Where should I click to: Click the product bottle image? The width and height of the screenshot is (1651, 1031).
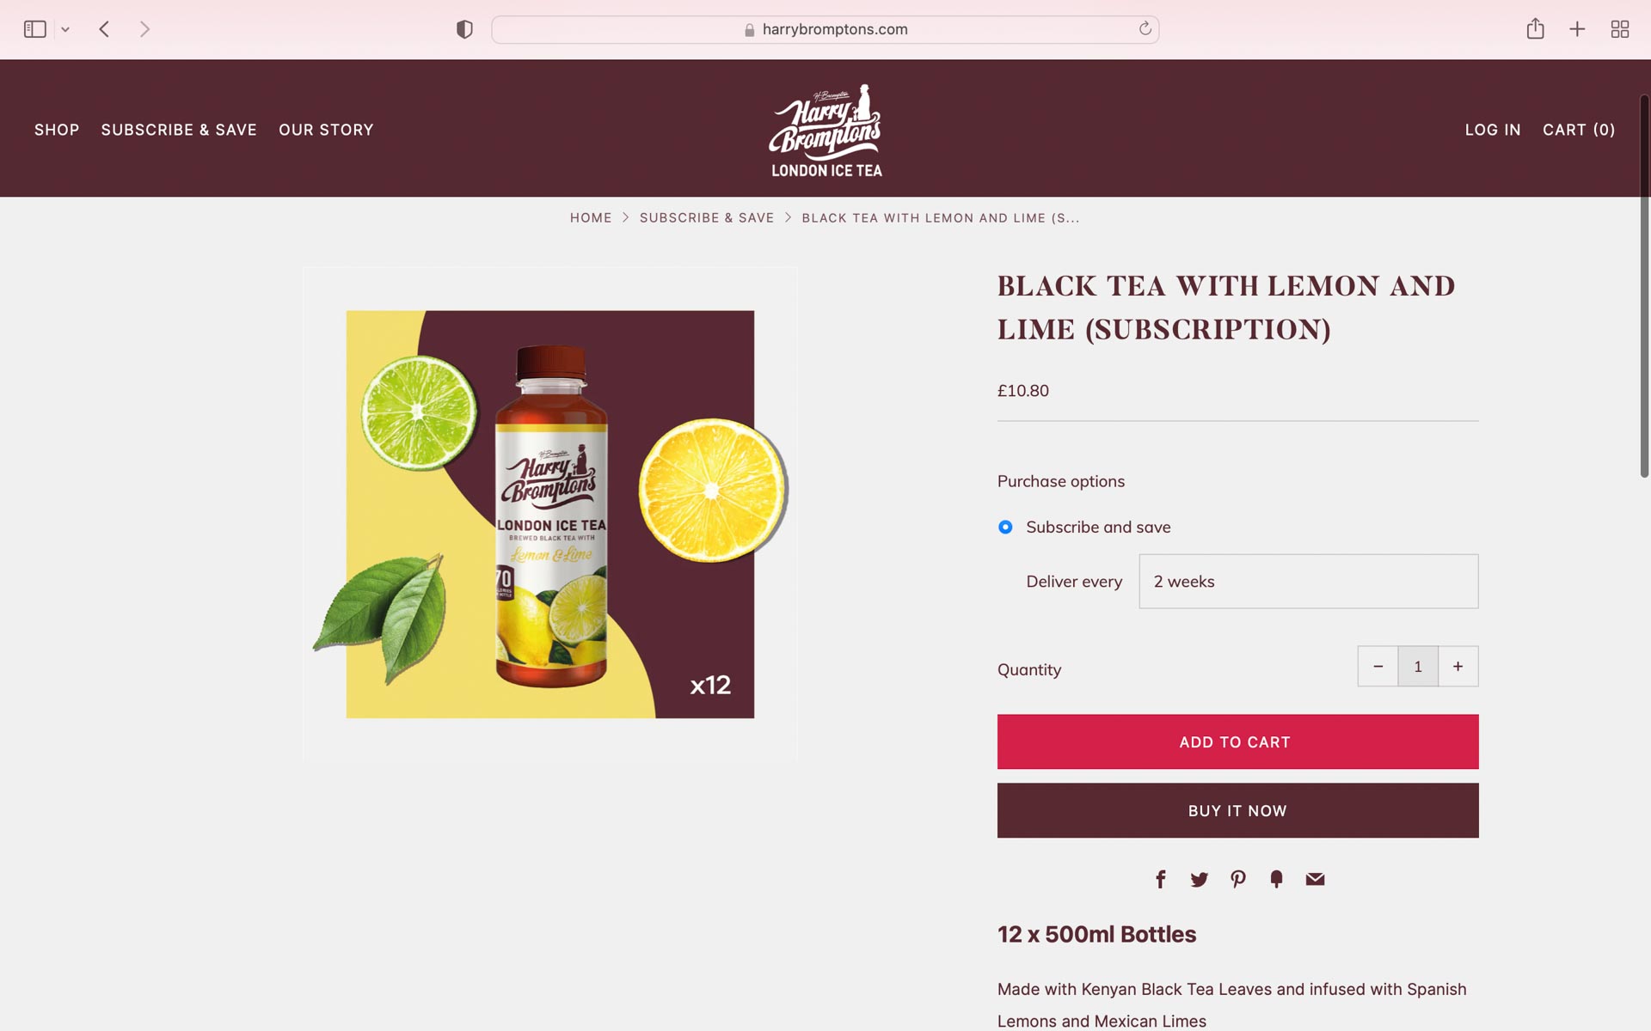point(550,514)
